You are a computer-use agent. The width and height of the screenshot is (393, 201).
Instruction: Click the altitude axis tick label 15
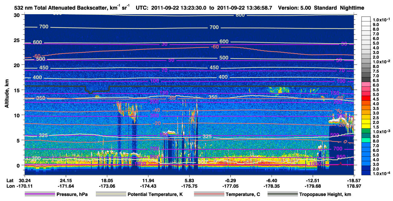tap(18, 90)
